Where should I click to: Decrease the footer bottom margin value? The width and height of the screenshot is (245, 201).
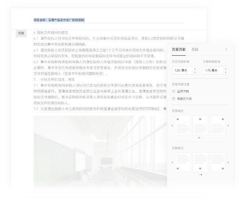pyautogui.click(x=226, y=72)
